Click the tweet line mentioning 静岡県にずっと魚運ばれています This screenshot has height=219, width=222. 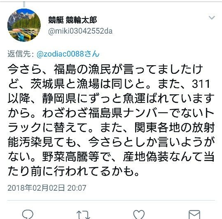111,98
